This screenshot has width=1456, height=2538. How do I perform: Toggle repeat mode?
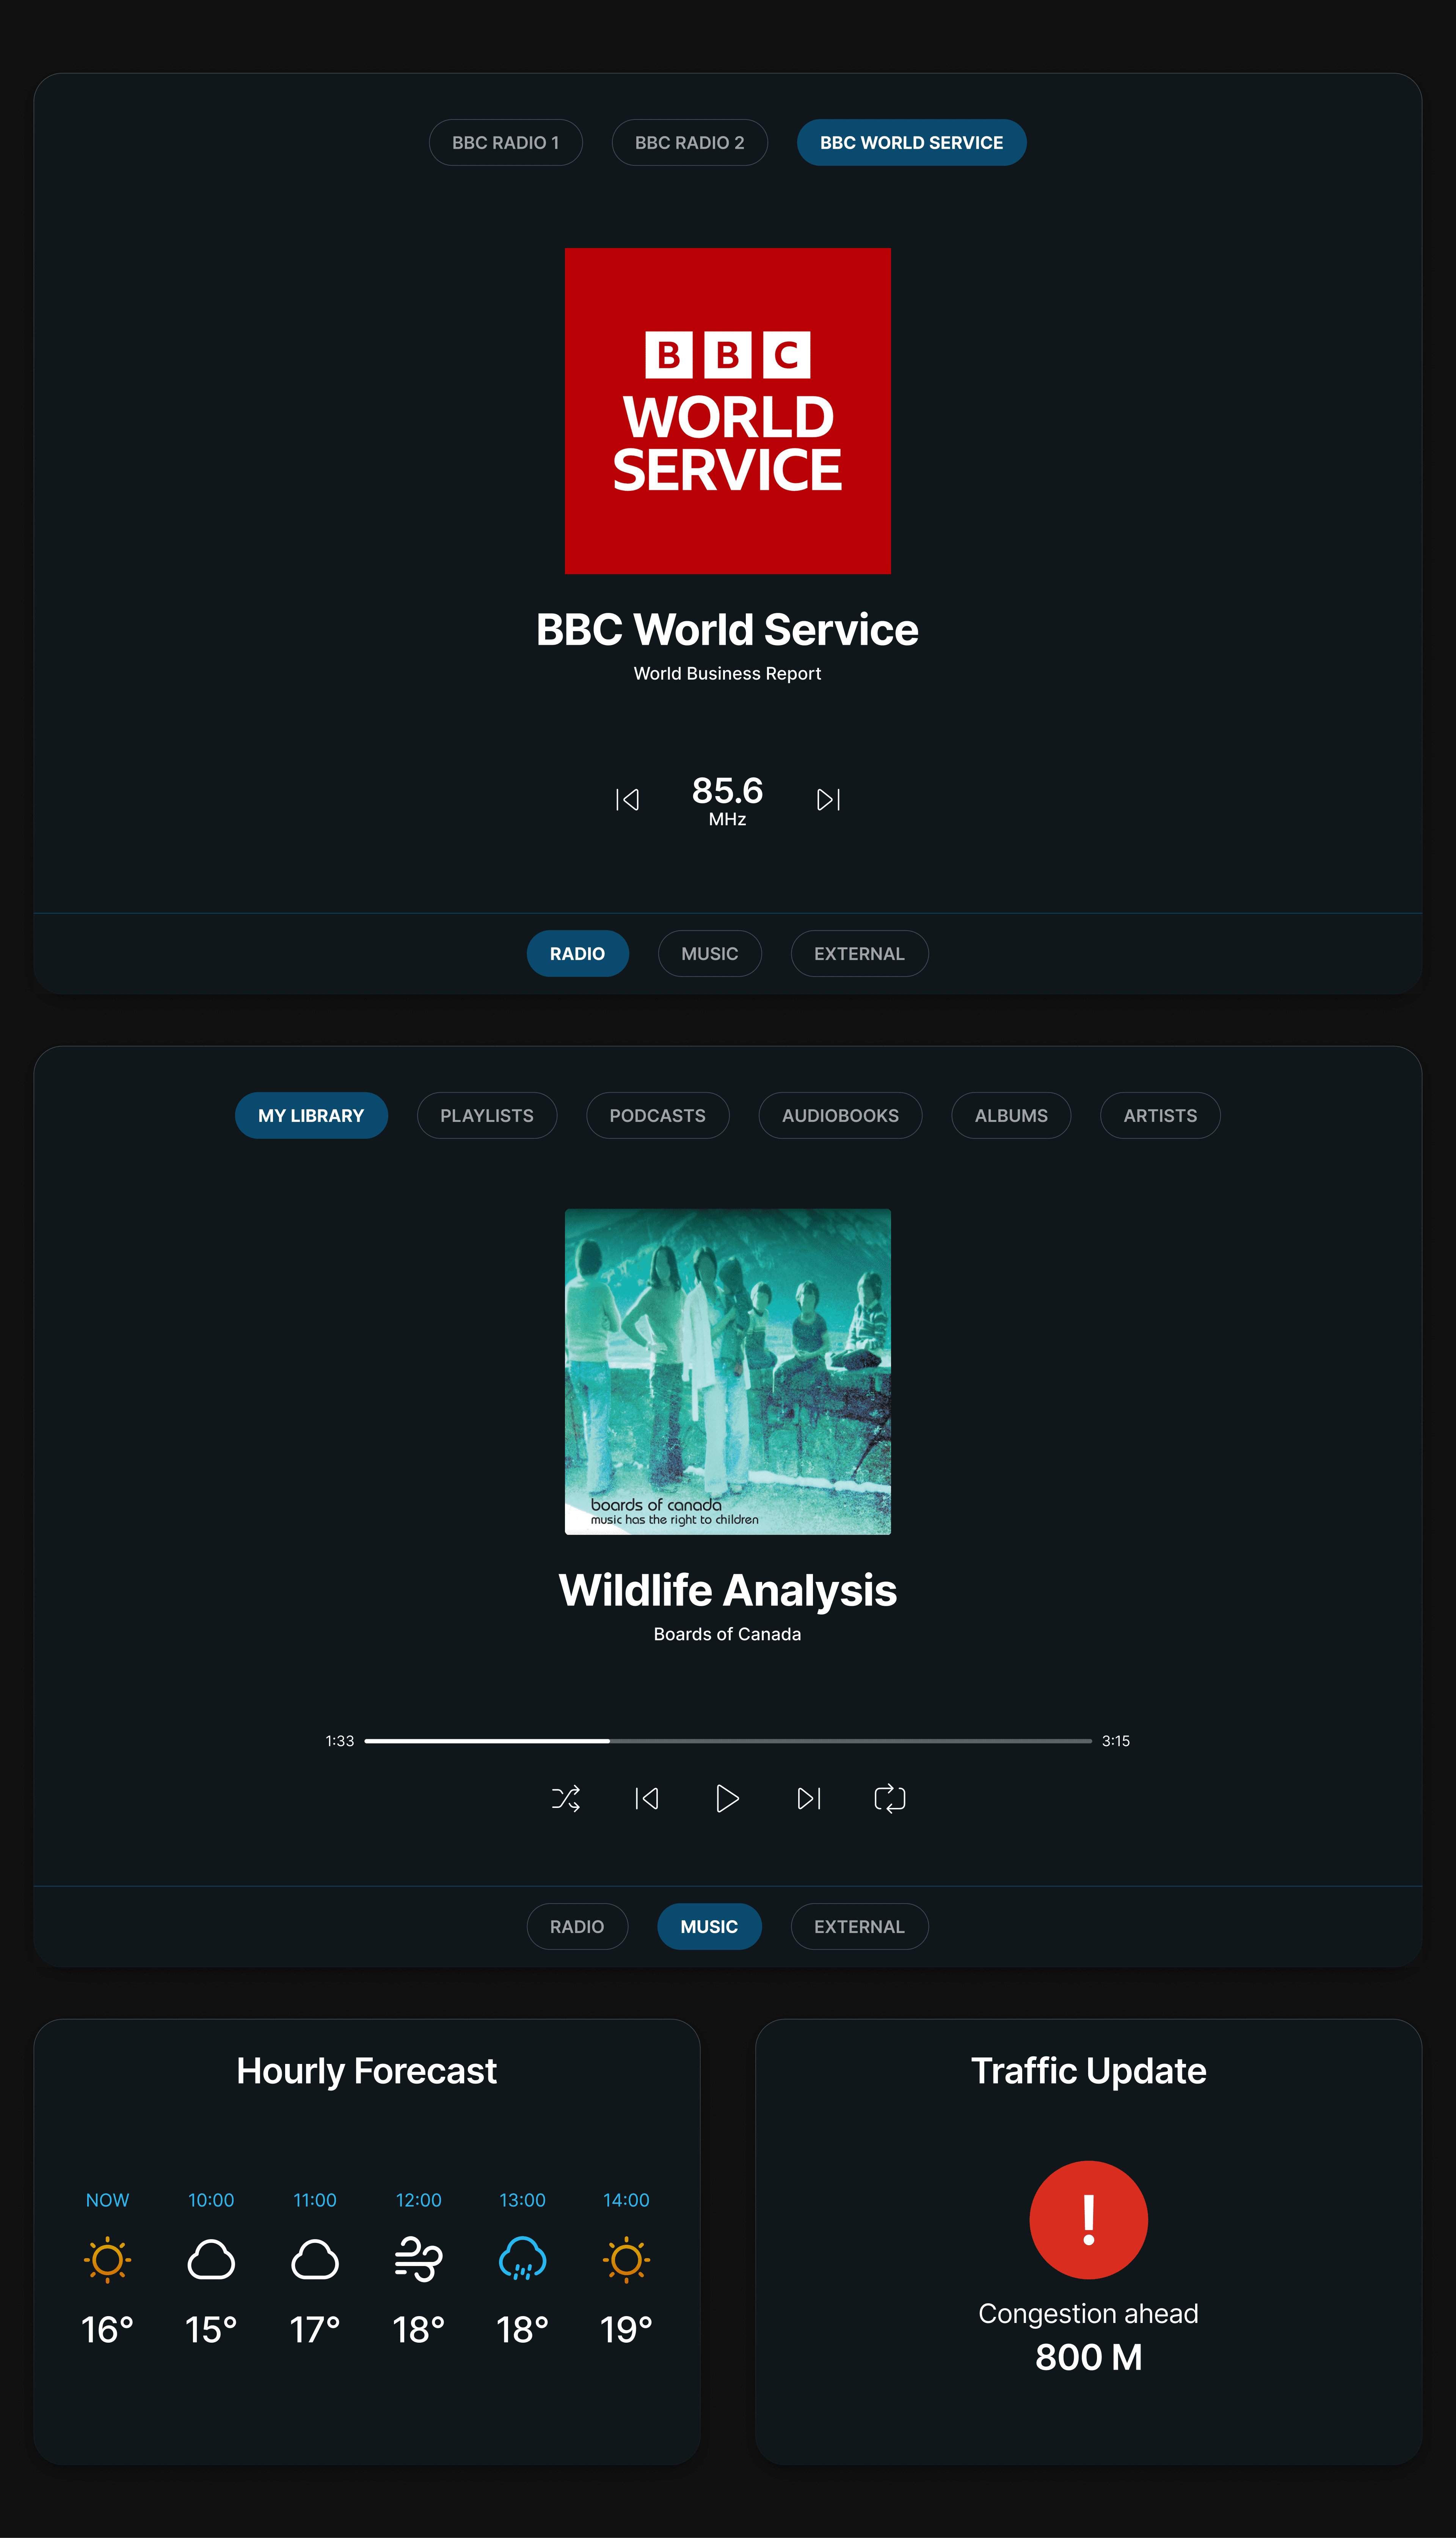point(889,1798)
